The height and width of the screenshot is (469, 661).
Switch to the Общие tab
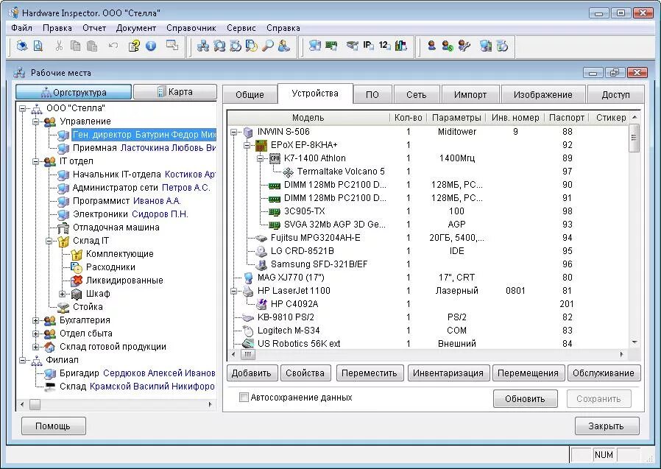pos(250,94)
